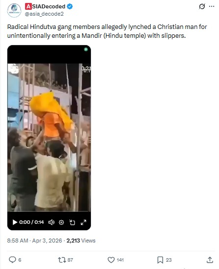Open the reply comment icon

(x=12, y=260)
